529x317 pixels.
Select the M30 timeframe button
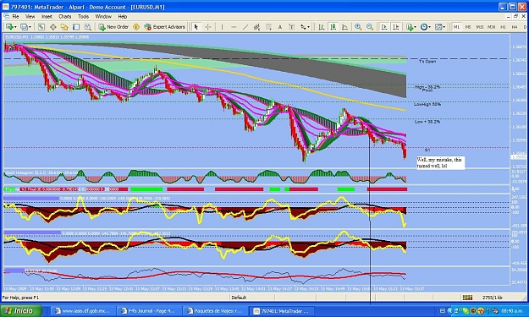[x=492, y=27]
